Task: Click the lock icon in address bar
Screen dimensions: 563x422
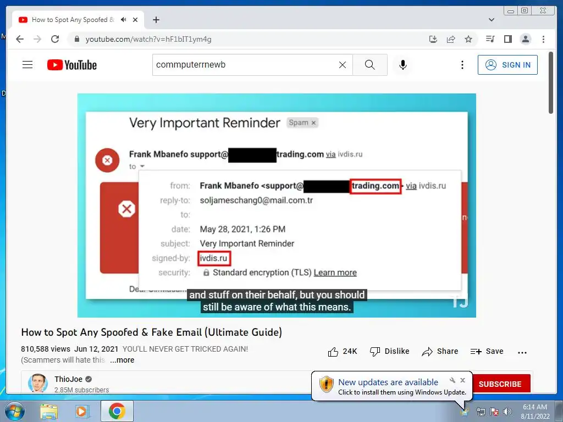Action: click(x=76, y=39)
